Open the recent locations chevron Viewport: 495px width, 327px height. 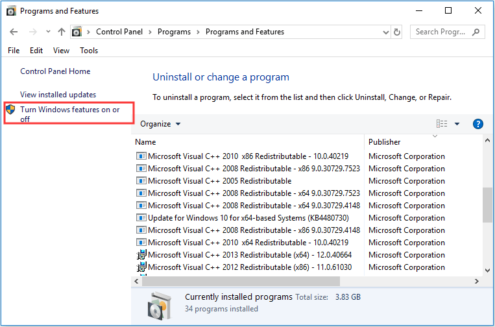[x=48, y=32]
